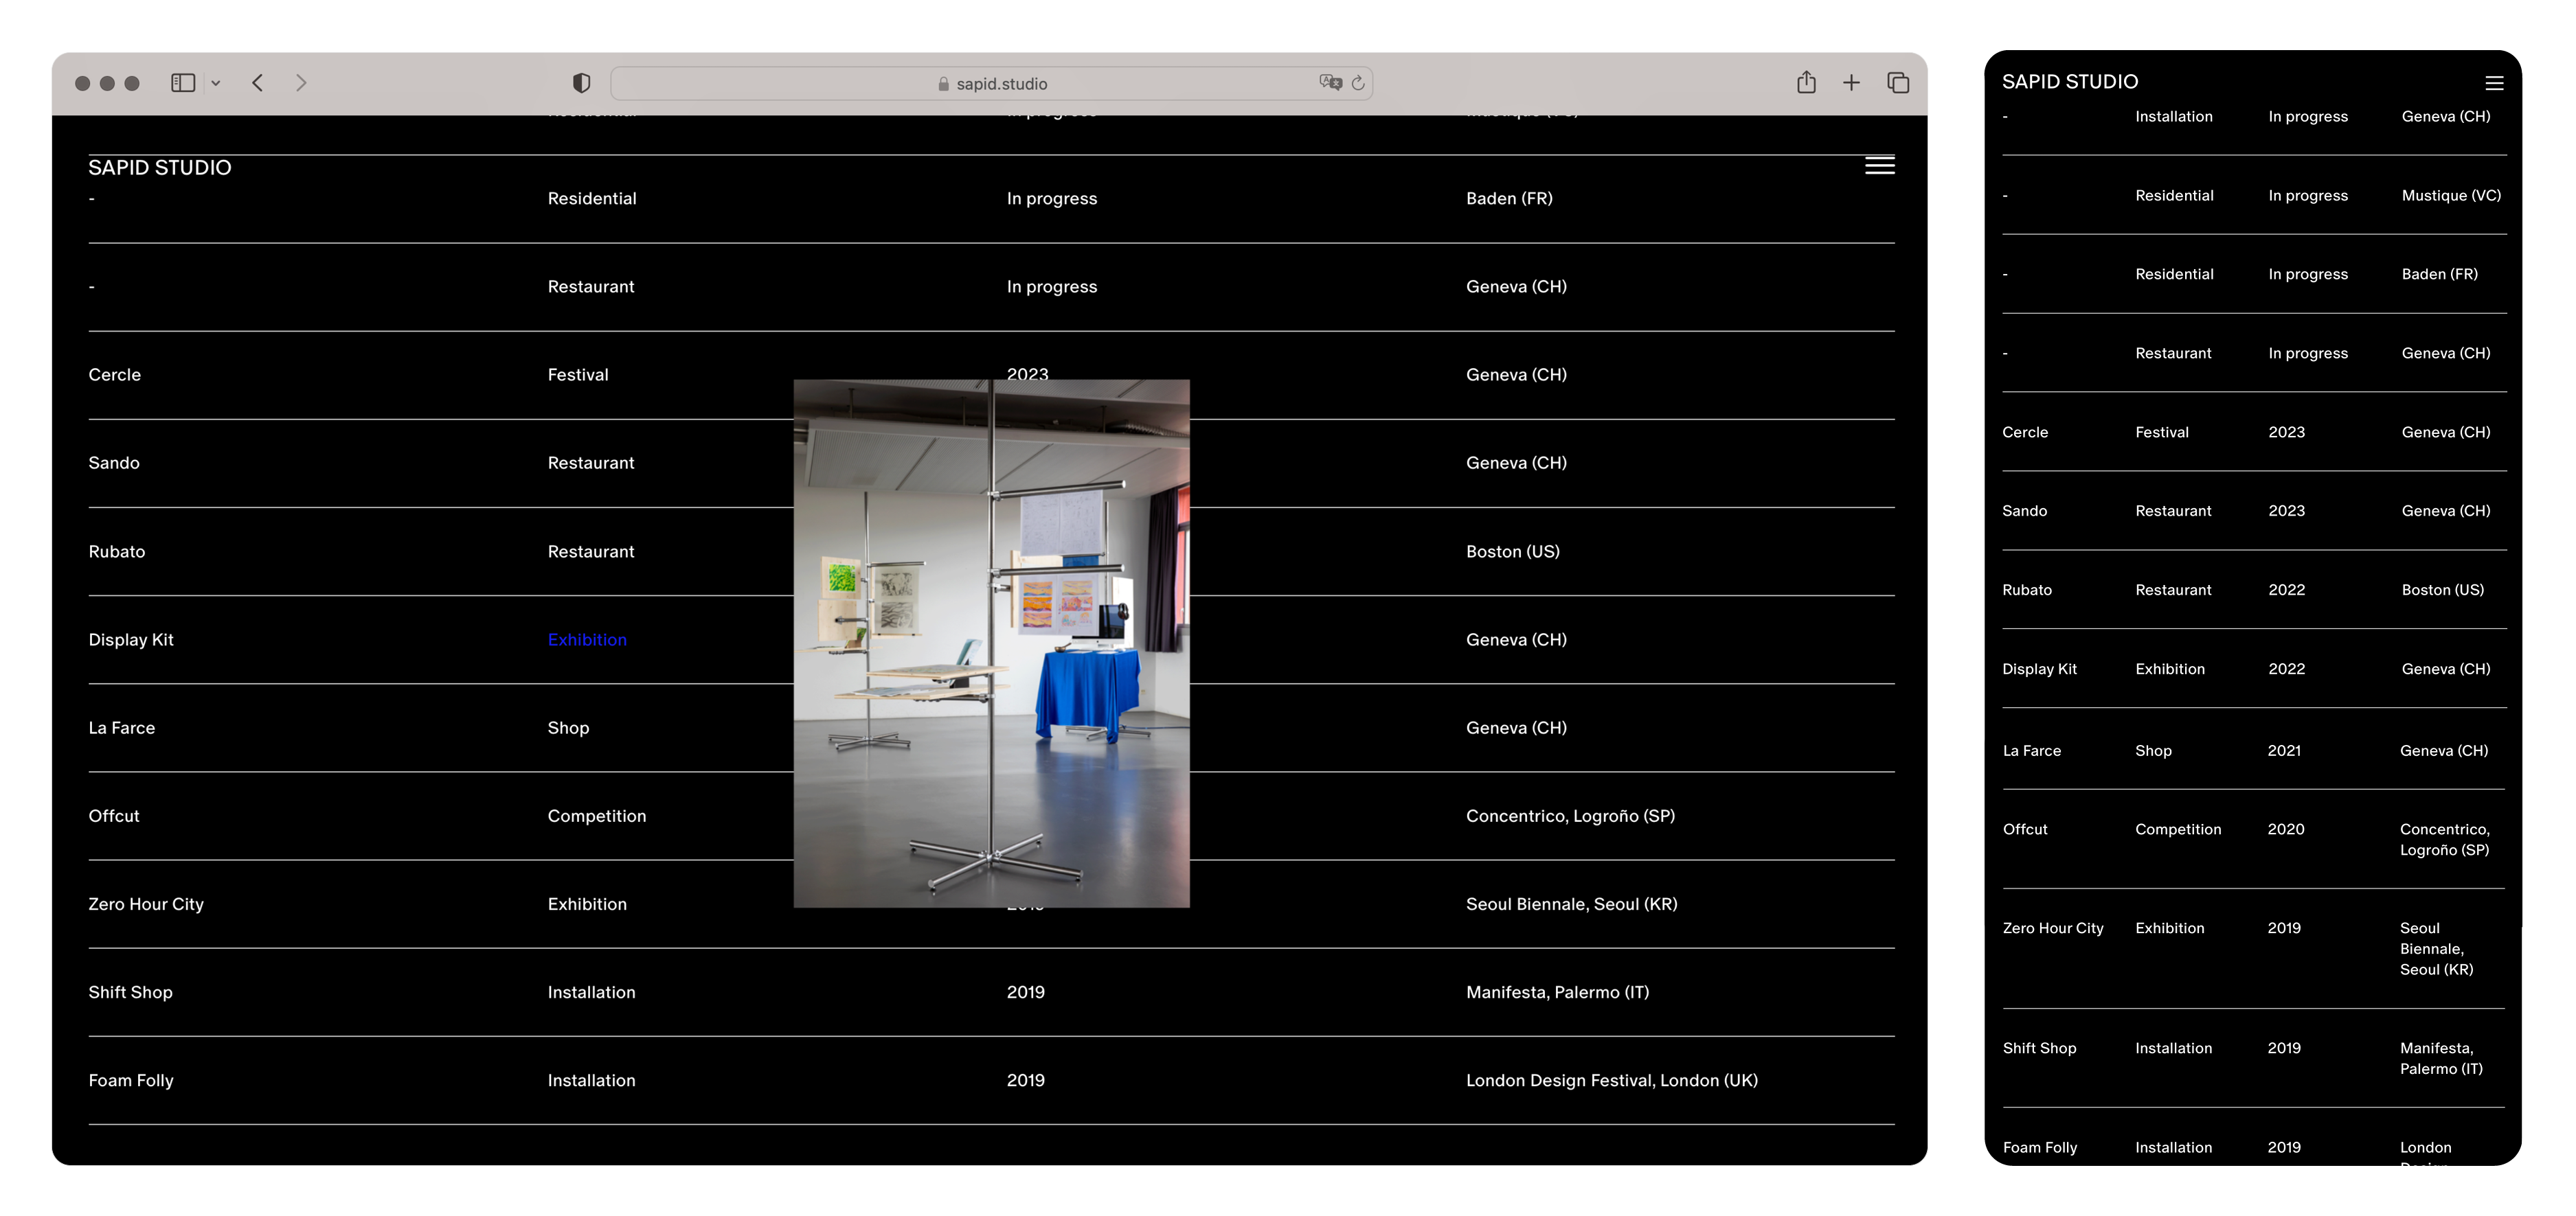Show the tab overview icon
Viewport: 2576px width, 1216px height.
(x=1897, y=83)
